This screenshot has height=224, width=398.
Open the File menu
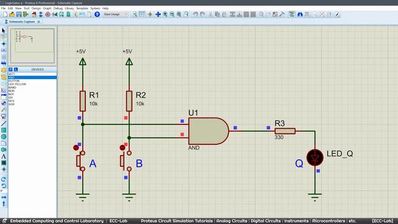click(x=3, y=8)
